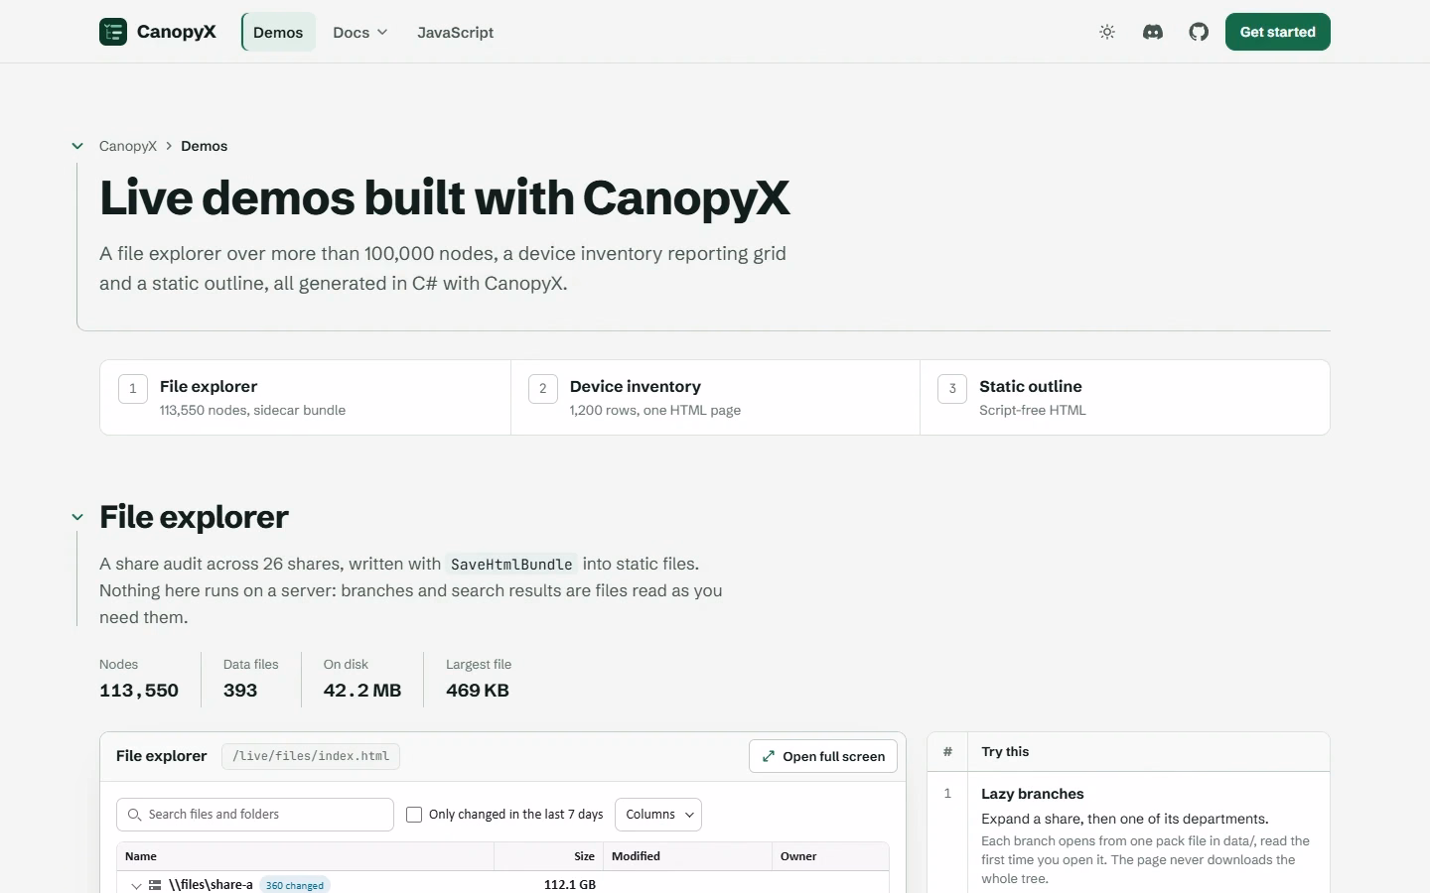Image resolution: width=1430 pixels, height=893 pixels.
Task: Jump to Device inventory demo card
Action: 715,397
